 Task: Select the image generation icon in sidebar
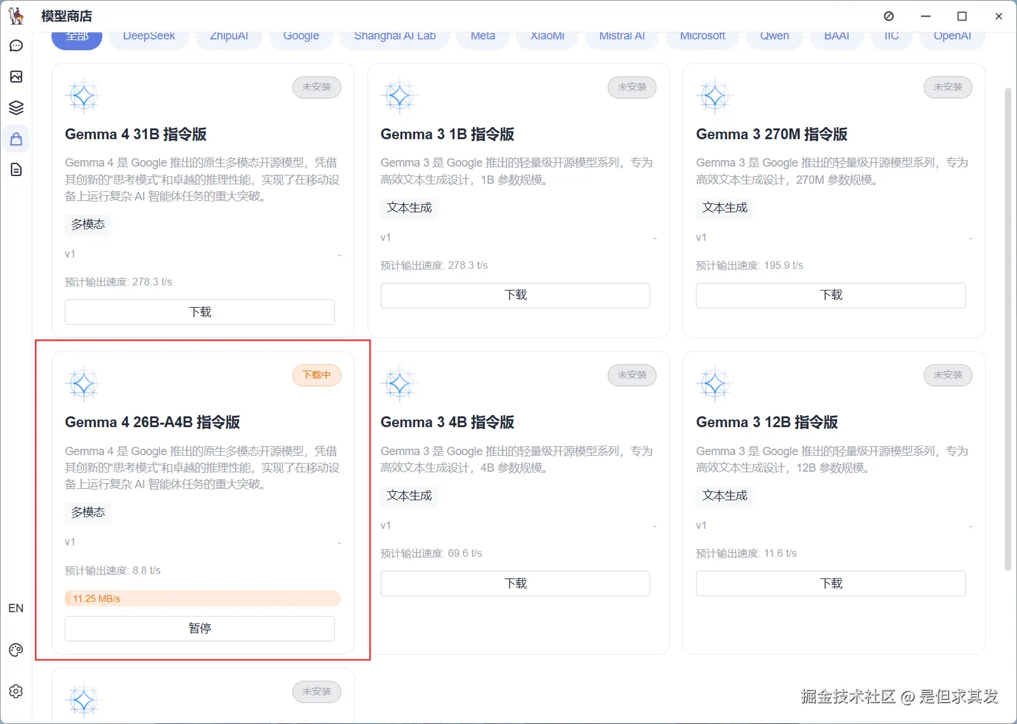pos(16,77)
